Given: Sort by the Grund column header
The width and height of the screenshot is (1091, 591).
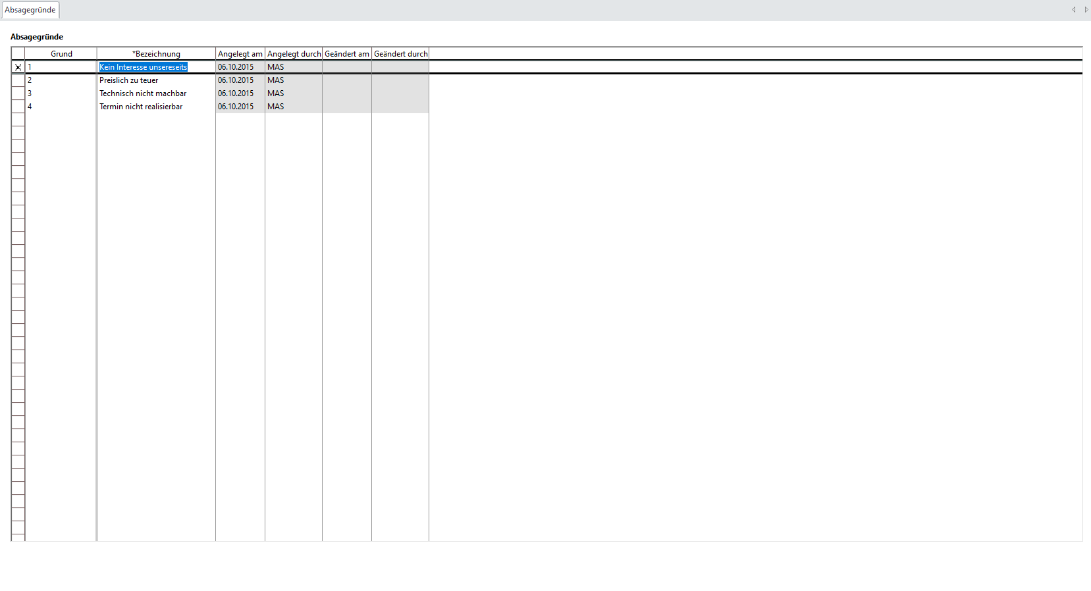Looking at the screenshot, I should pyautogui.click(x=61, y=54).
